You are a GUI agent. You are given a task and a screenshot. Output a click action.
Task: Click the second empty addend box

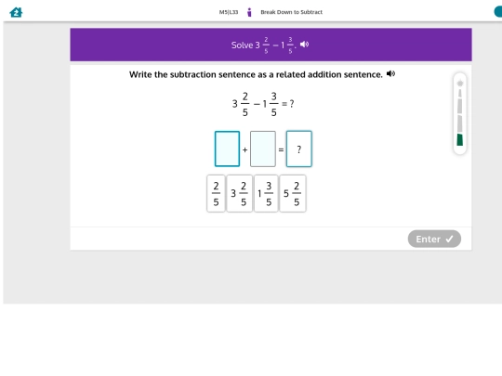[263, 149]
